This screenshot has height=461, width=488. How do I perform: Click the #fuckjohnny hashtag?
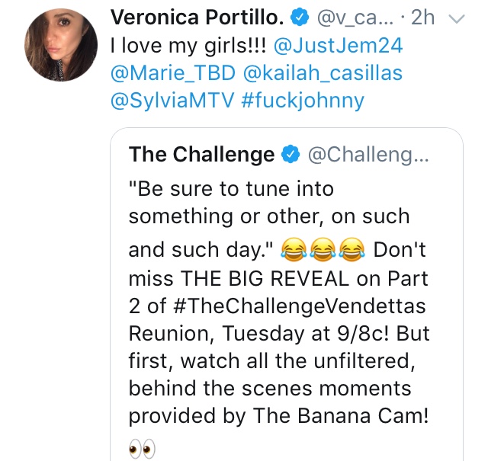pos(303,101)
